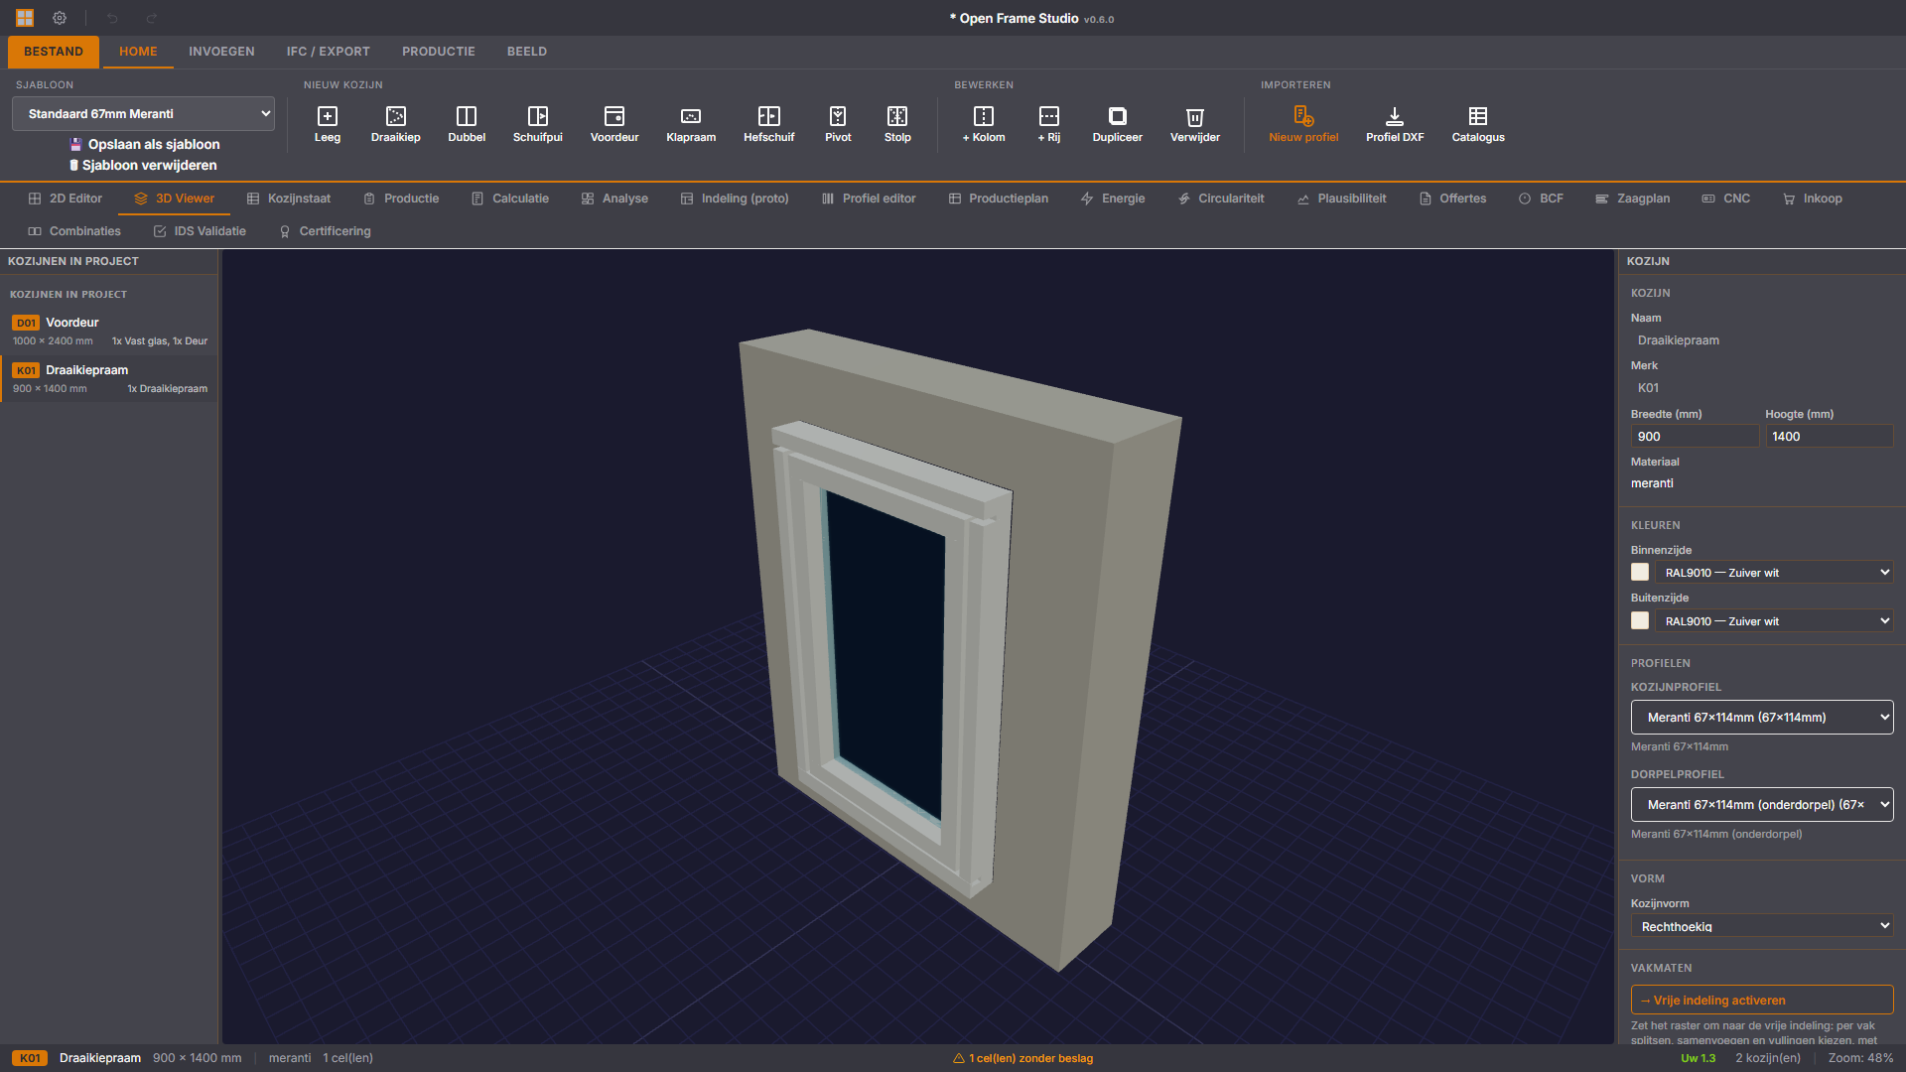
Task: Expand the Kozijnprofiel dropdown
Action: (x=1762, y=718)
